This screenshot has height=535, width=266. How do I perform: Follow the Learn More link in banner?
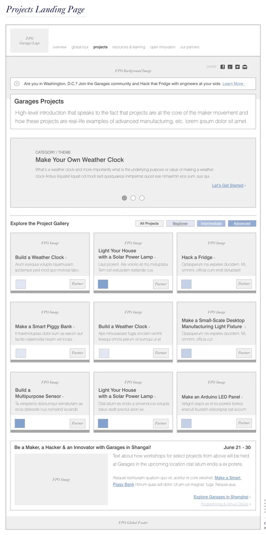234,83
